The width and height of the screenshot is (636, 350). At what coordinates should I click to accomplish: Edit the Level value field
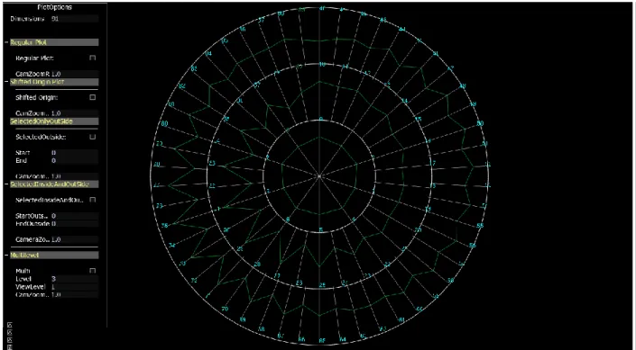75,279
